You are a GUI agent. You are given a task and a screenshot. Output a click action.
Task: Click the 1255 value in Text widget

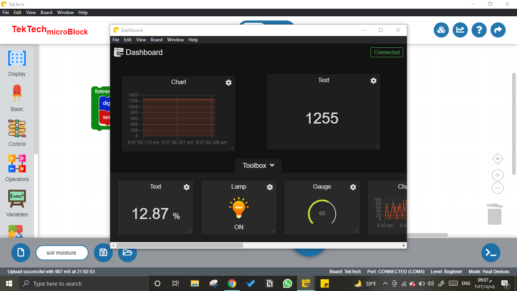coord(322,118)
